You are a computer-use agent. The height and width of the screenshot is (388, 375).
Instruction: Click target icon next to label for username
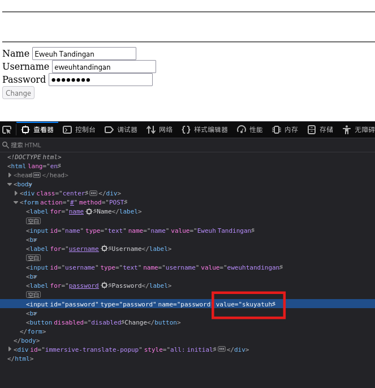click(104, 249)
